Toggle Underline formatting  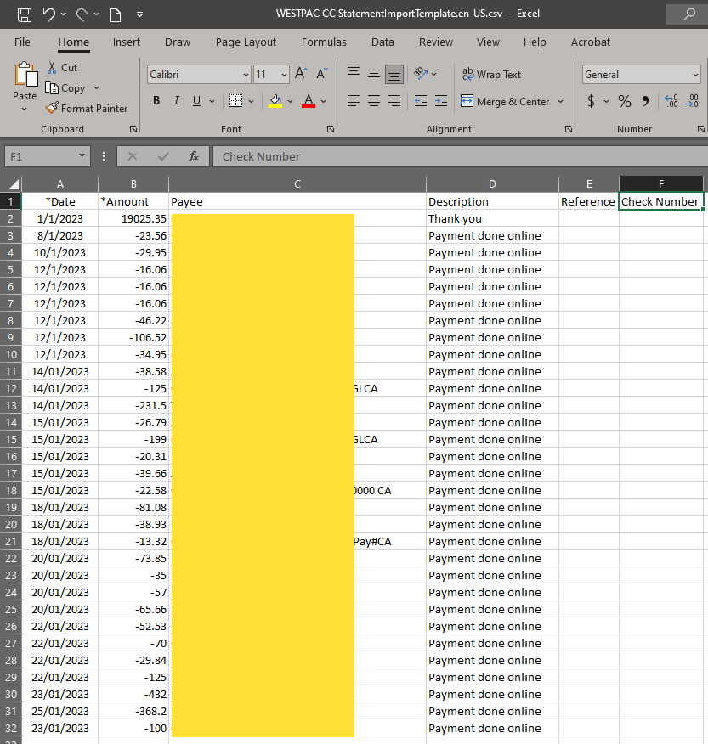click(196, 100)
